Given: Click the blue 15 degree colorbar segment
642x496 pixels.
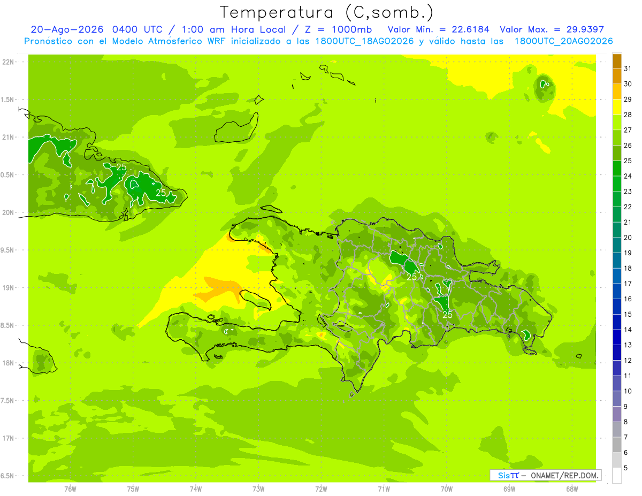Looking at the screenshot, I should (617, 307).
